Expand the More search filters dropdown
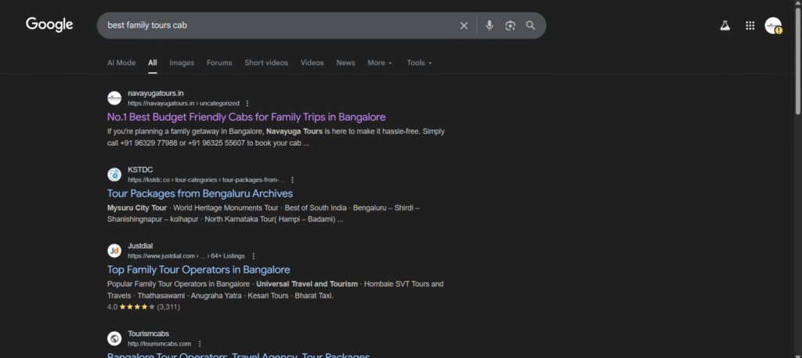 coord(380,63)
